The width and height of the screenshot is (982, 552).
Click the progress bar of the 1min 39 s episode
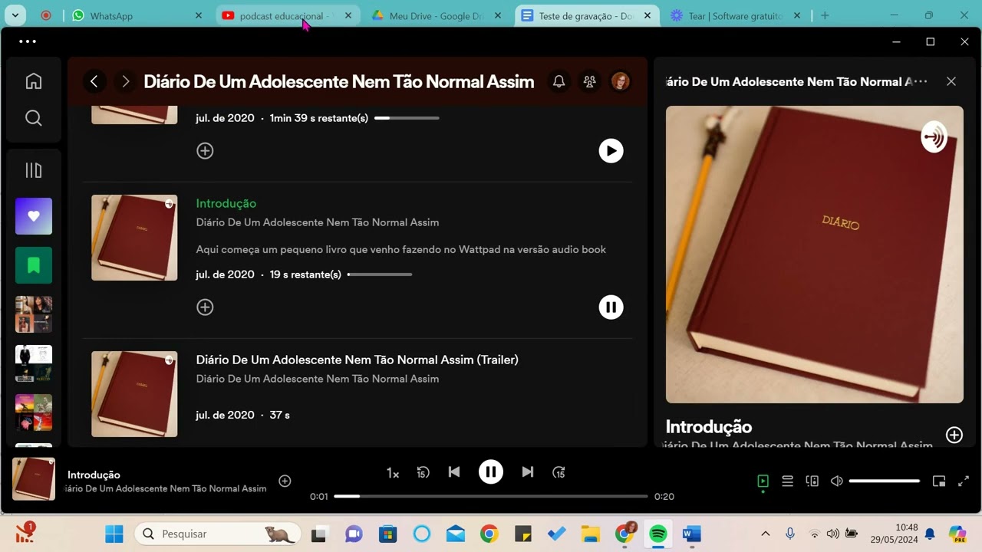click(x=407, y=118)
